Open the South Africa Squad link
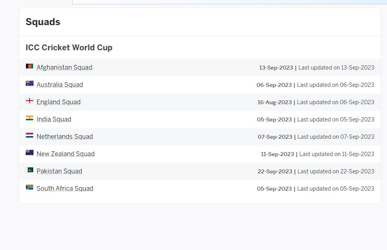Viewport: 387px width, 250px height. point(65,189)
